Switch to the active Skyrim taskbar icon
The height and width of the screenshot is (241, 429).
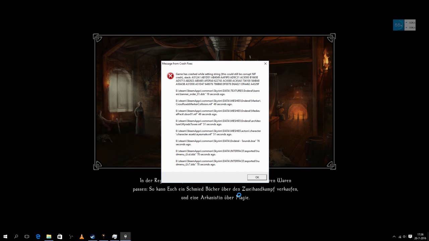[x=125, y=237]
